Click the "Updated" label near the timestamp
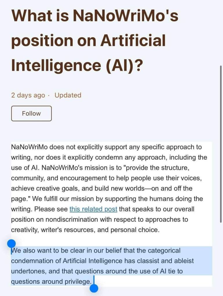223x296 pixels. point(68,95)
